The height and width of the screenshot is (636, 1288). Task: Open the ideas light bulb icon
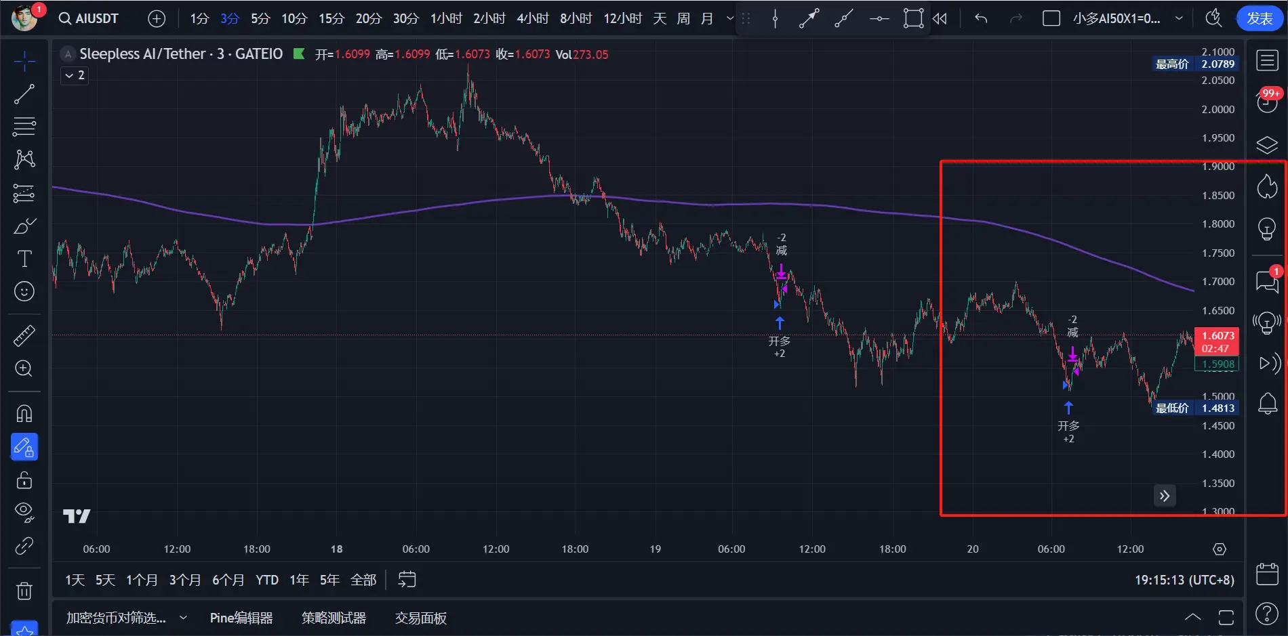point(1267,229)
